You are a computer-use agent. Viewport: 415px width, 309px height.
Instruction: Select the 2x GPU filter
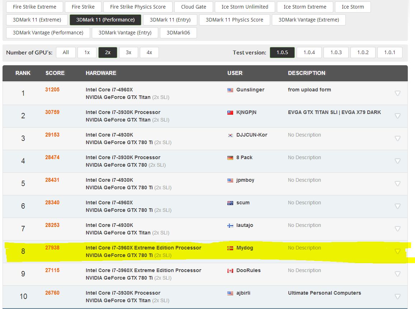108,52
